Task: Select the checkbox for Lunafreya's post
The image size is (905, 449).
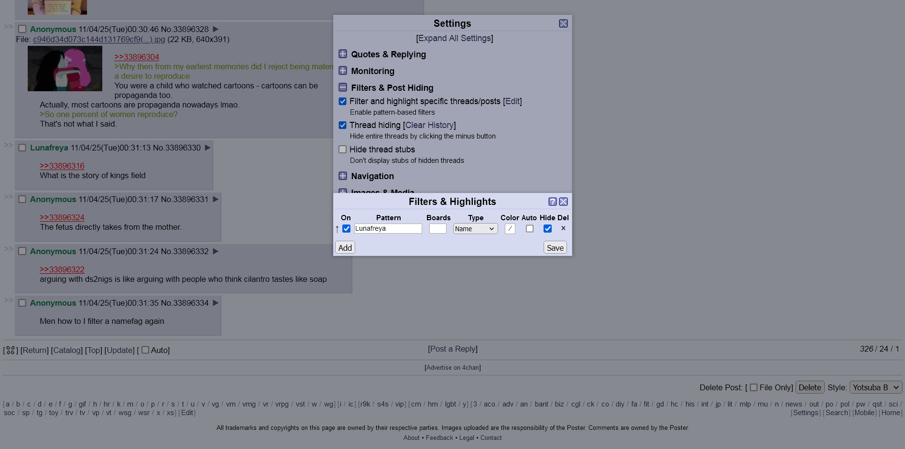Action: [22, 148]
